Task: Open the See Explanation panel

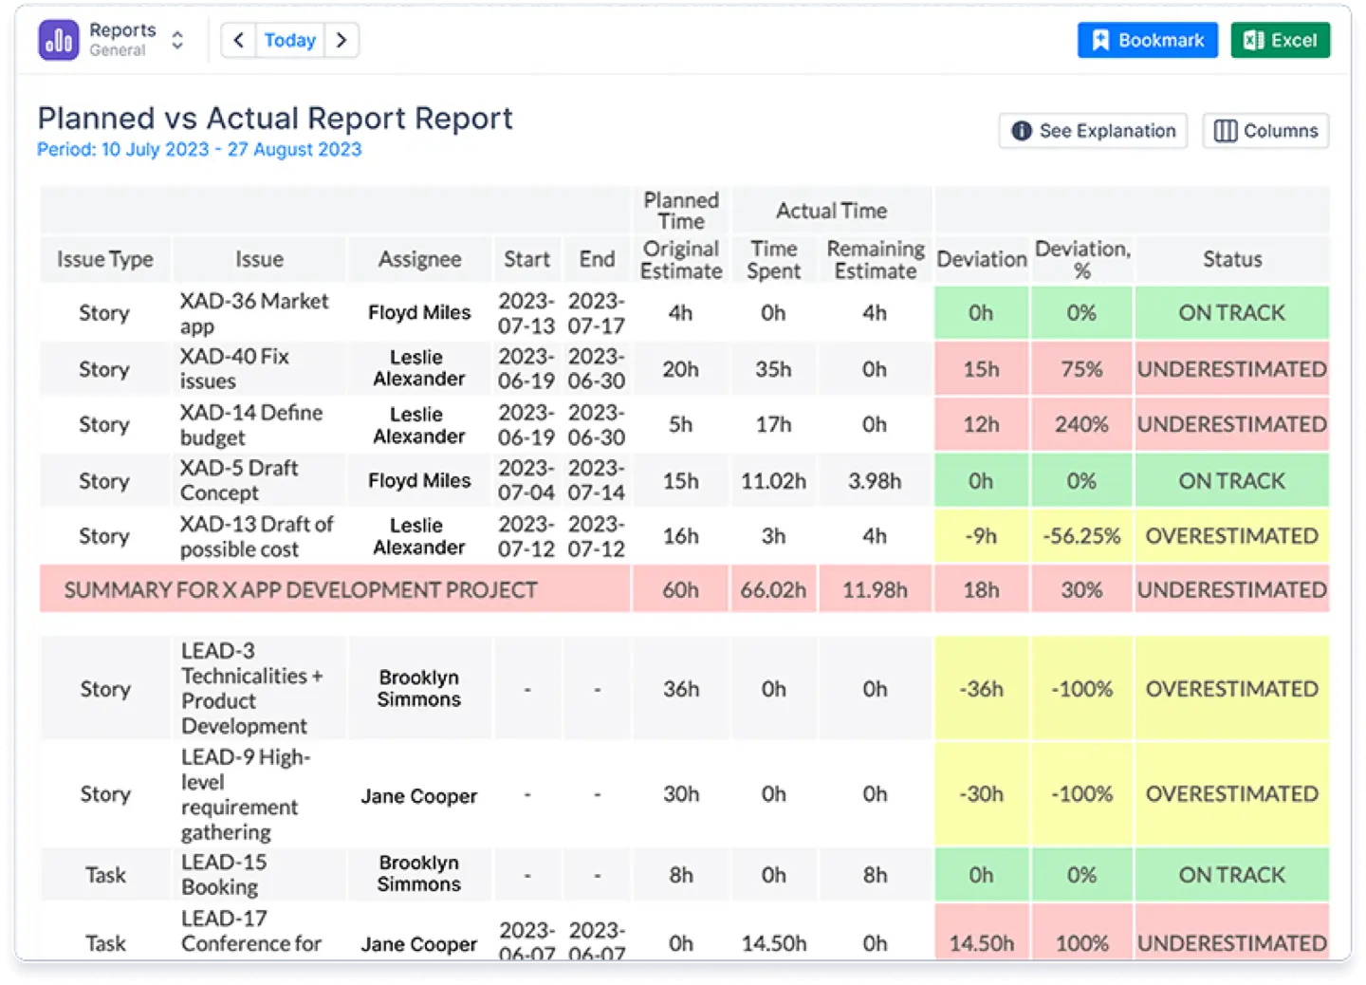Action: (x=1092, y=131)
